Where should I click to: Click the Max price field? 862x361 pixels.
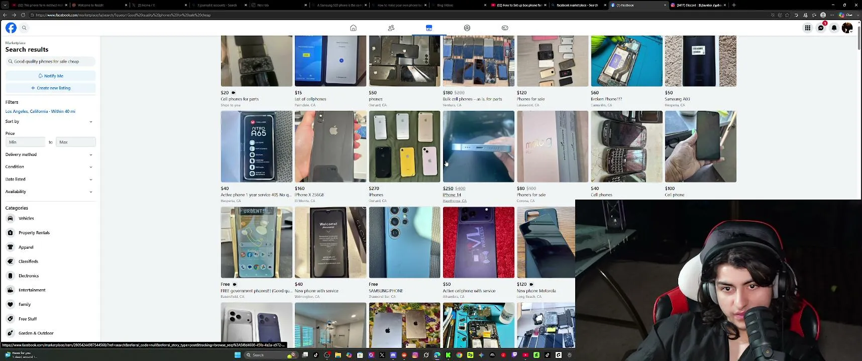(x=76, y=142)
